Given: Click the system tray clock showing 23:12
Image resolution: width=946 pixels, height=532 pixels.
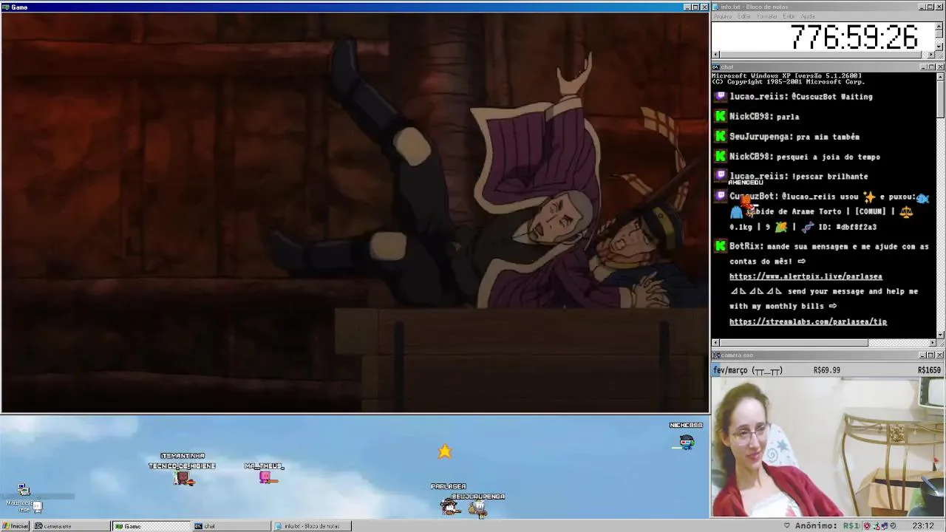Looking at the screenshot, I should coord(922,526).
